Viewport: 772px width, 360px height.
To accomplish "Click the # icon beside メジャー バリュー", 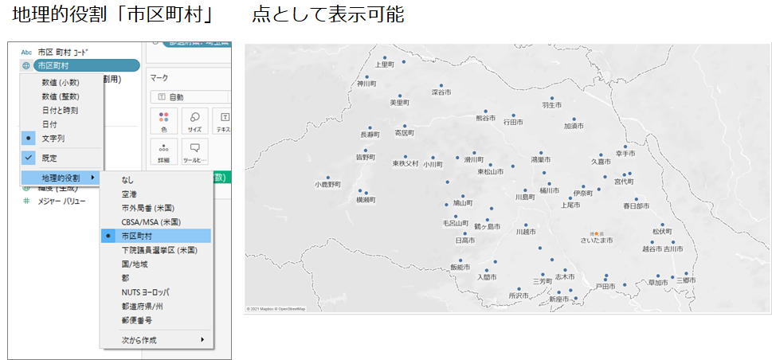I will 26,202.
